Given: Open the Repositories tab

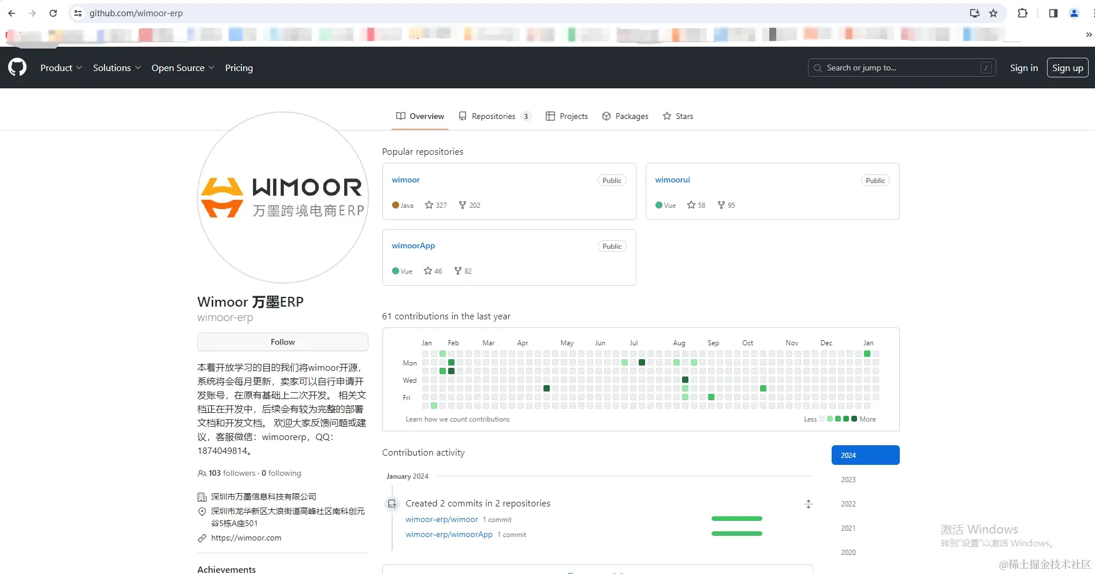Looking at the screenshot, I should [494, 116].
